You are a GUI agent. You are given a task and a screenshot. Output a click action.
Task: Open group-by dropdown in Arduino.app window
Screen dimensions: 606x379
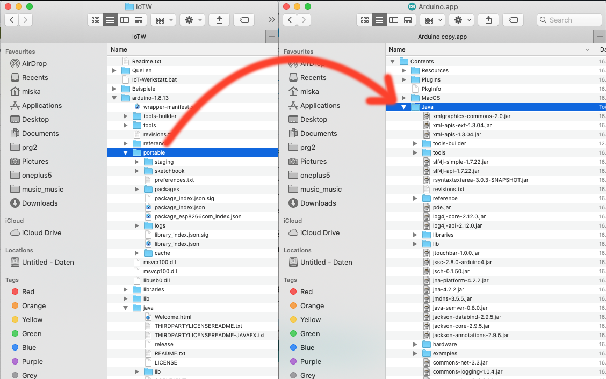(432, 20)
